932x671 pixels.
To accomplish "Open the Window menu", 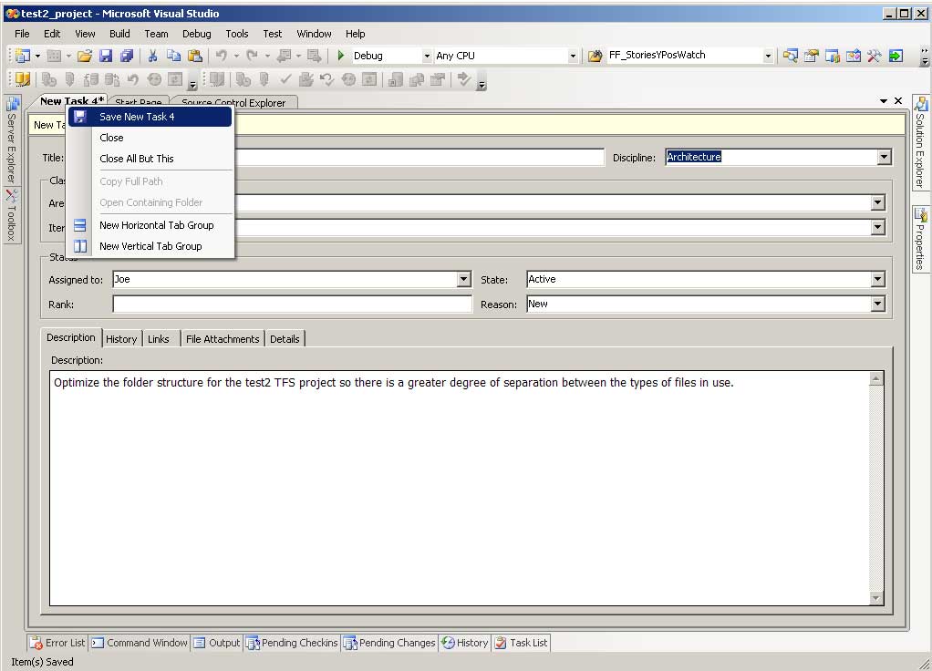I will [314, 34].
